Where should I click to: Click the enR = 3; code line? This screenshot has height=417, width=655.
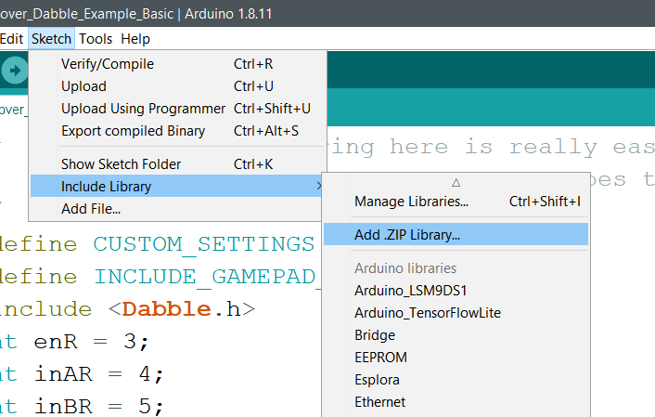coord(74,342)
